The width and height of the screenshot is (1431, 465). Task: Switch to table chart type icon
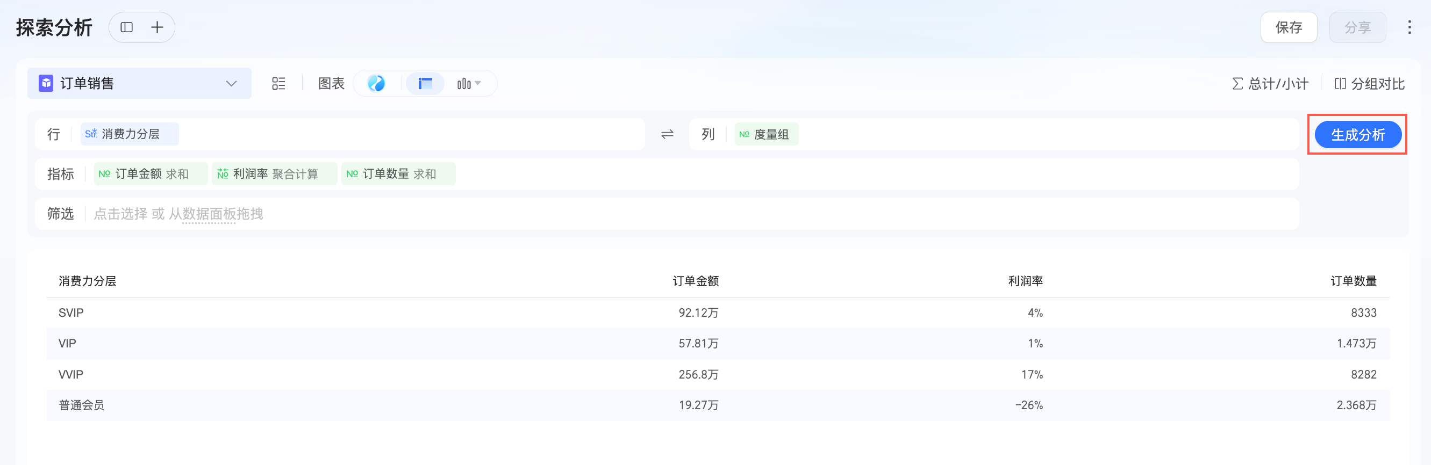(425, 83)
